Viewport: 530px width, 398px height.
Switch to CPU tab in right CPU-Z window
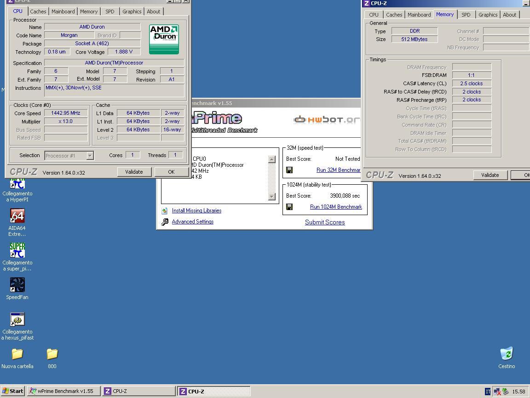pos(374,15)
